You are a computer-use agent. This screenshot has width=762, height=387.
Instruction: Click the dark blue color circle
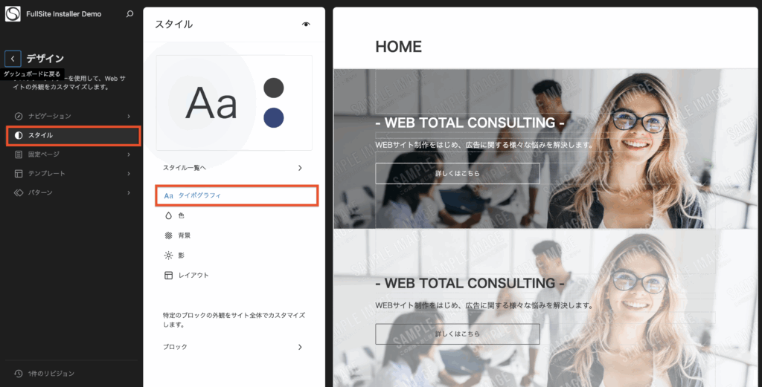pos(274,118)
